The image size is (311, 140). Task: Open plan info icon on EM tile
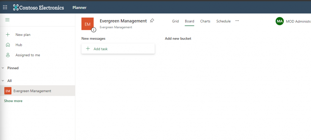pyautogui.click(x=94, y=30)
